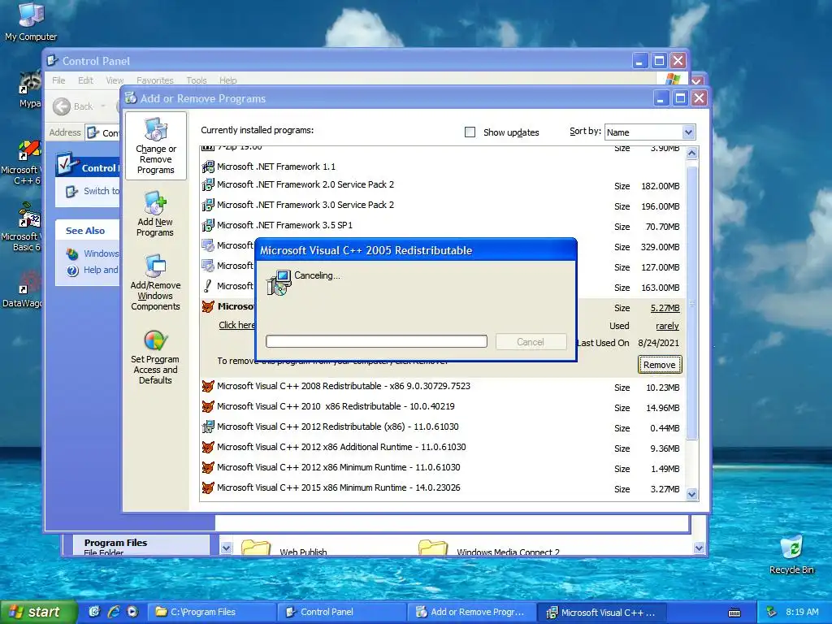Image resolution: width=832 pixels, height=624 pixels.
Task: Click .NET Framework 3.0 Service Pack 2 icon
Action: click(208, 205)
